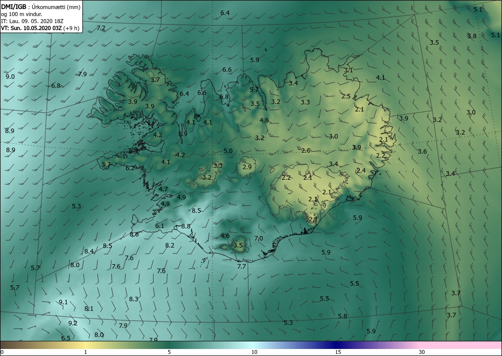Click the value '7.0' on the map
The height and width of the screenshot is (356, 502).
click(259, 239)
